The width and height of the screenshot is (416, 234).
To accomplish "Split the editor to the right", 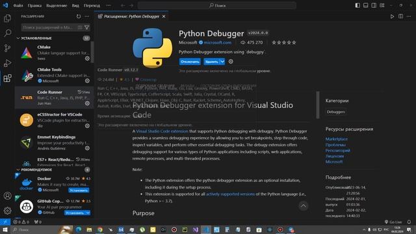I will 400,16.
